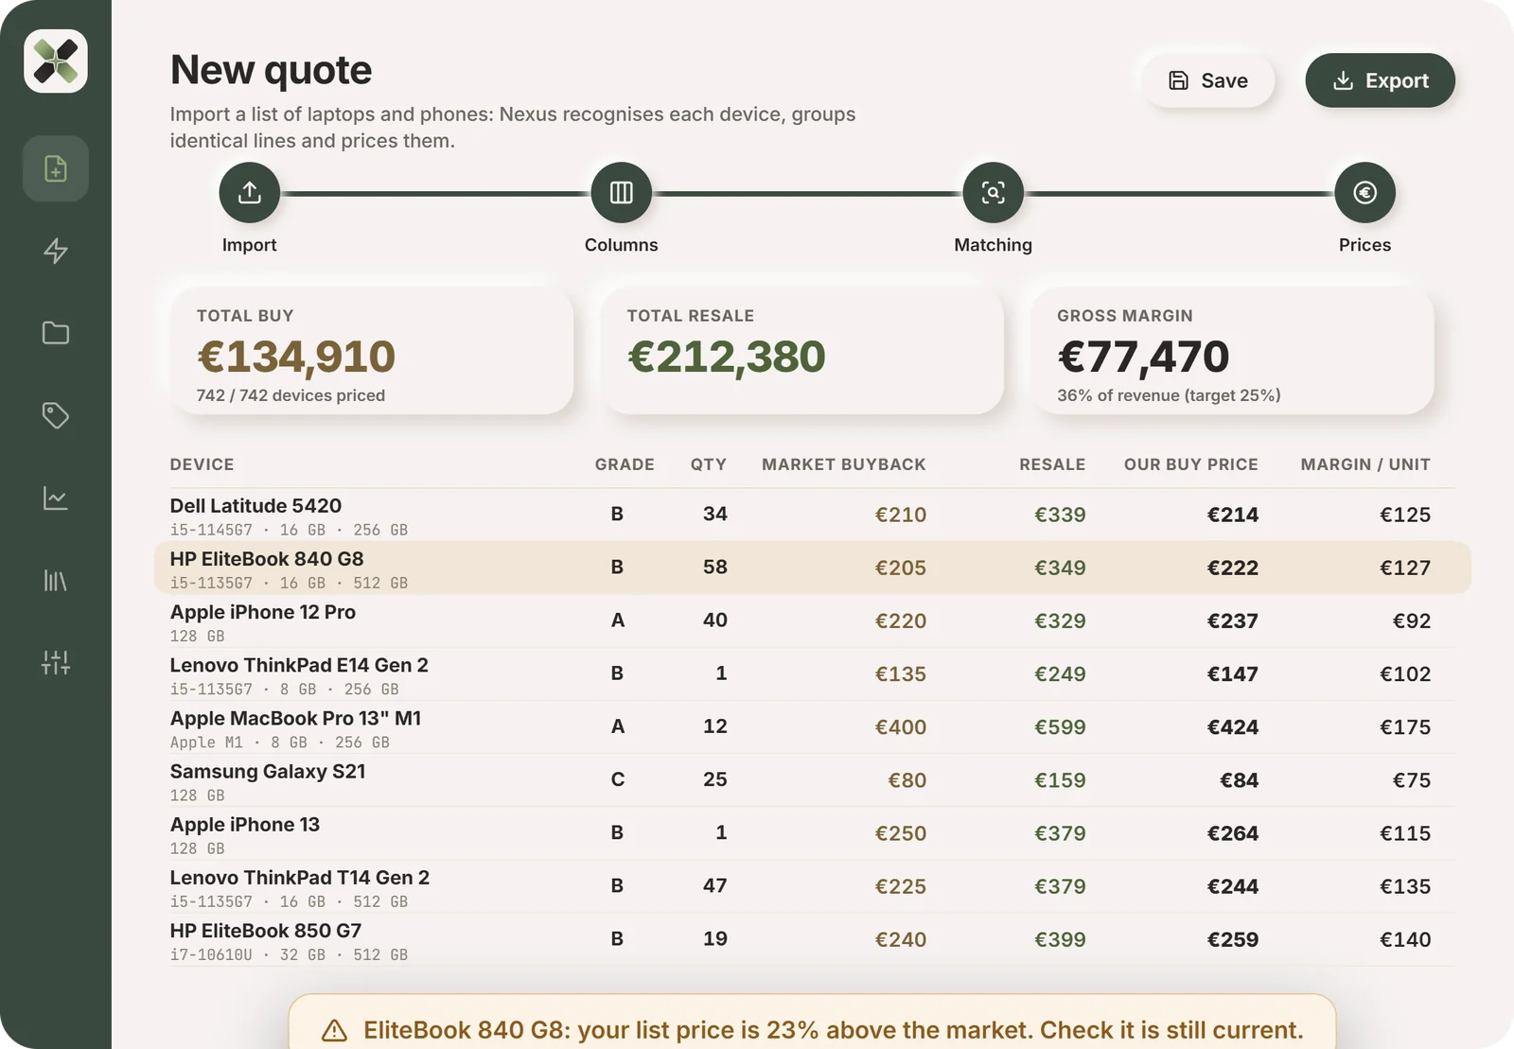1514x1049 pixels.
Task: Go to the Matching step circle
Action: coord(994,193)
